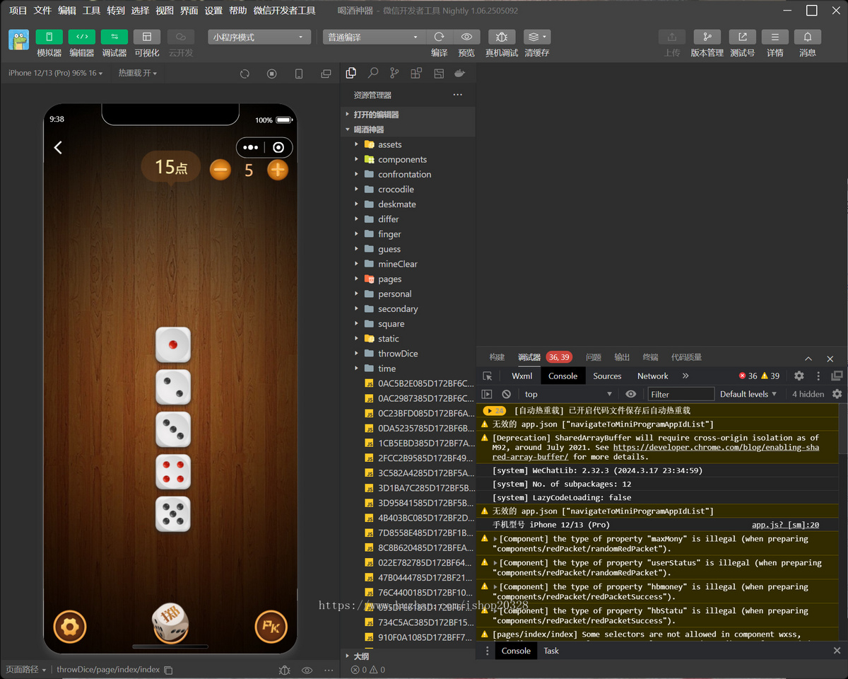Toggle the debugger panel button
This screenshot has width=848, height=679.
pyautogui.click(x=114, y=37)
